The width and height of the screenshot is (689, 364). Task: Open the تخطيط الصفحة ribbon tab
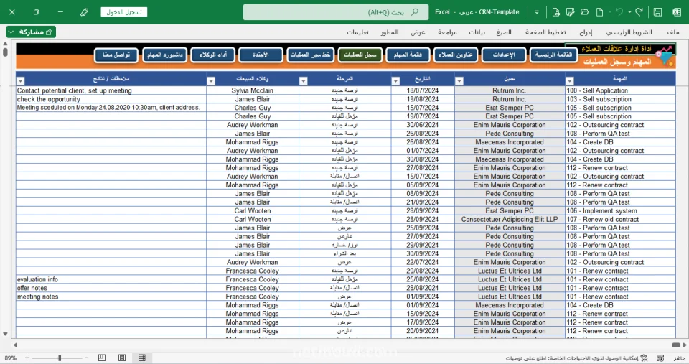[x=545, y=32]
